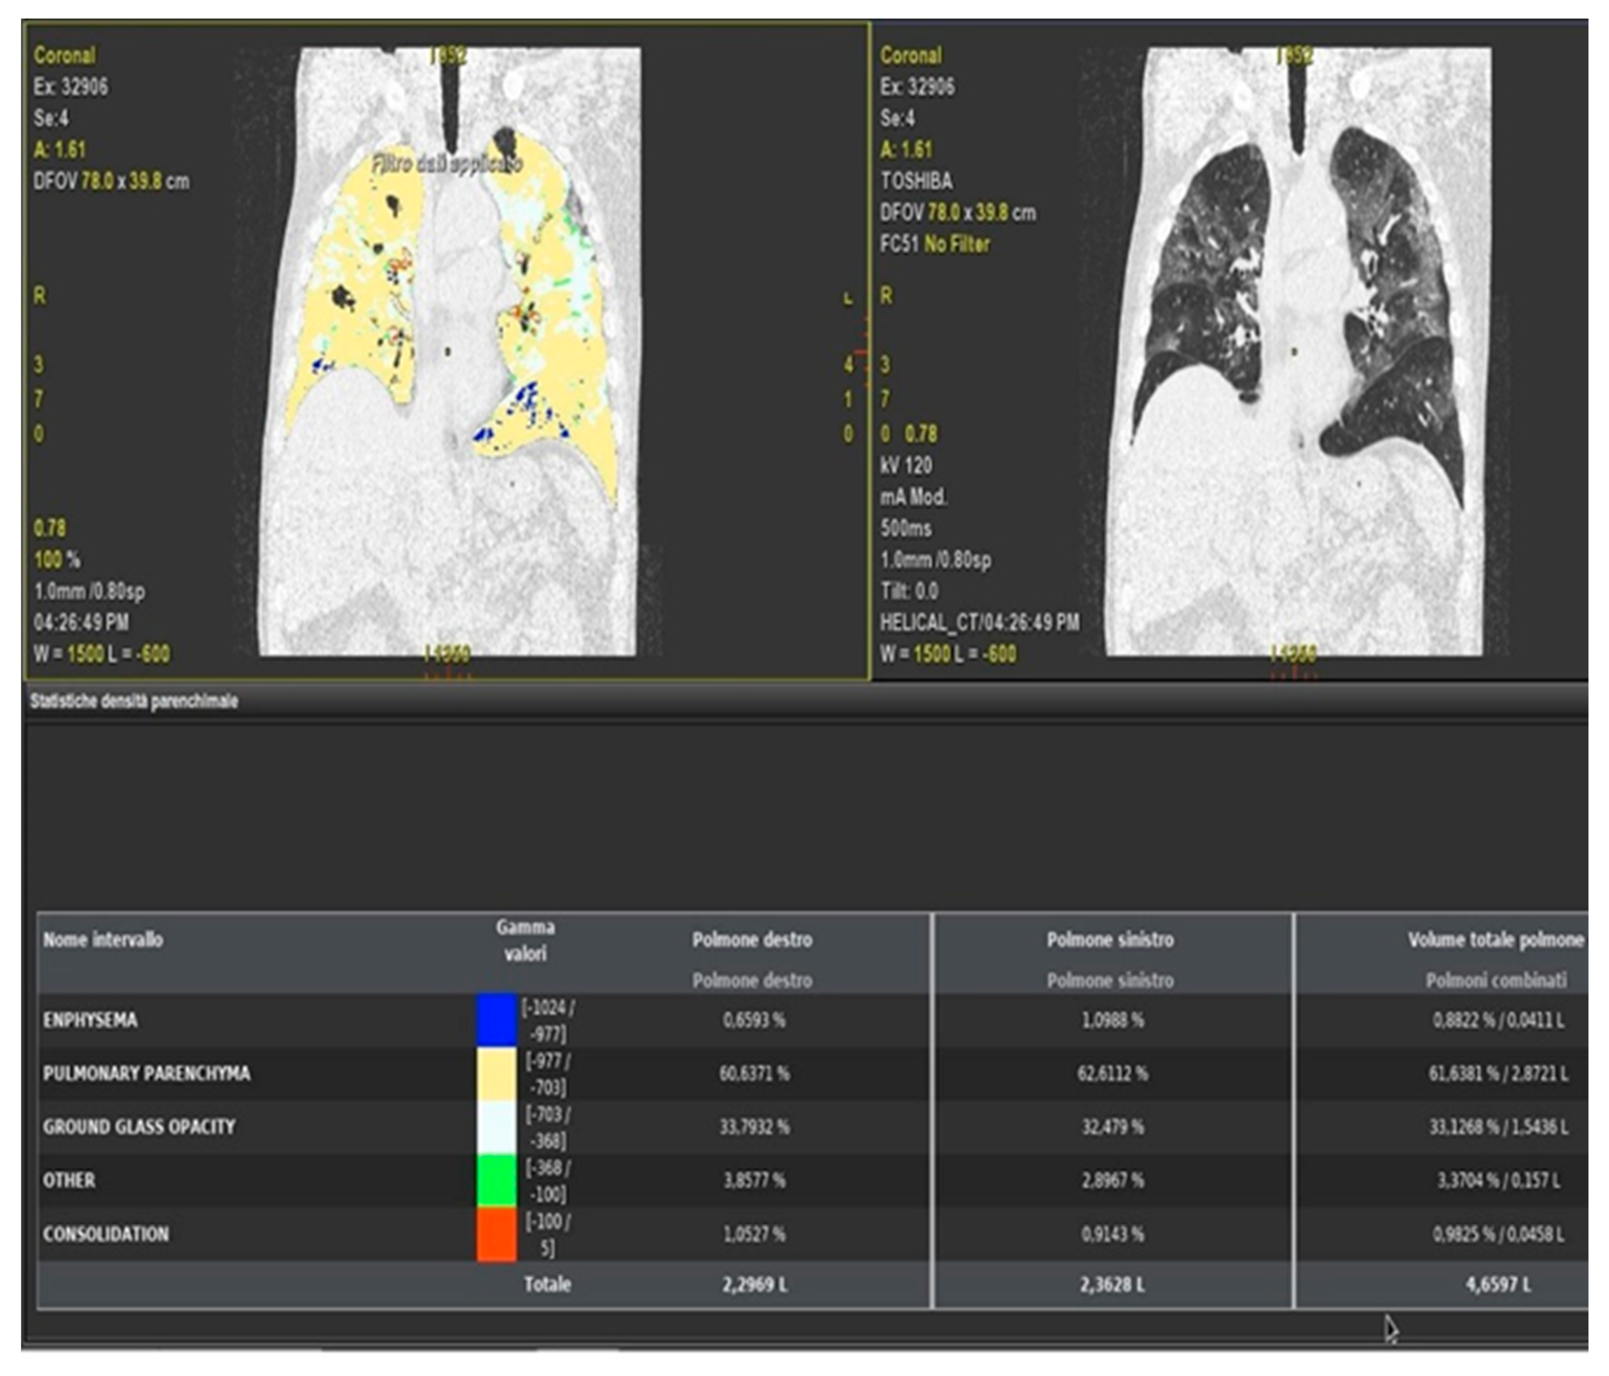Click the W = 1500 L = -600 label in left viewport
This screenshot has height=1376, width=1609.
pyautogui.click(x=101, y=654)
